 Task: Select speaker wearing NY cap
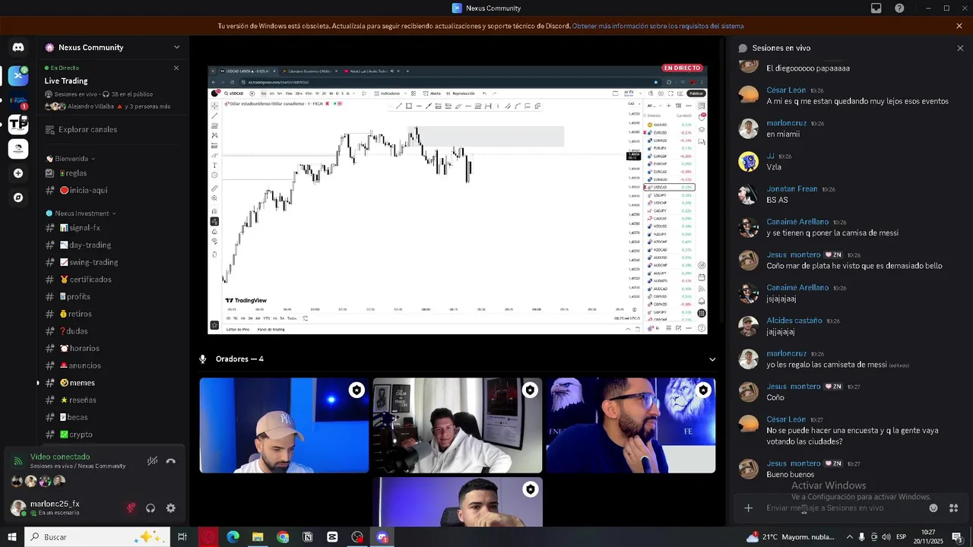pyautogui.click(x=284, y=425)
